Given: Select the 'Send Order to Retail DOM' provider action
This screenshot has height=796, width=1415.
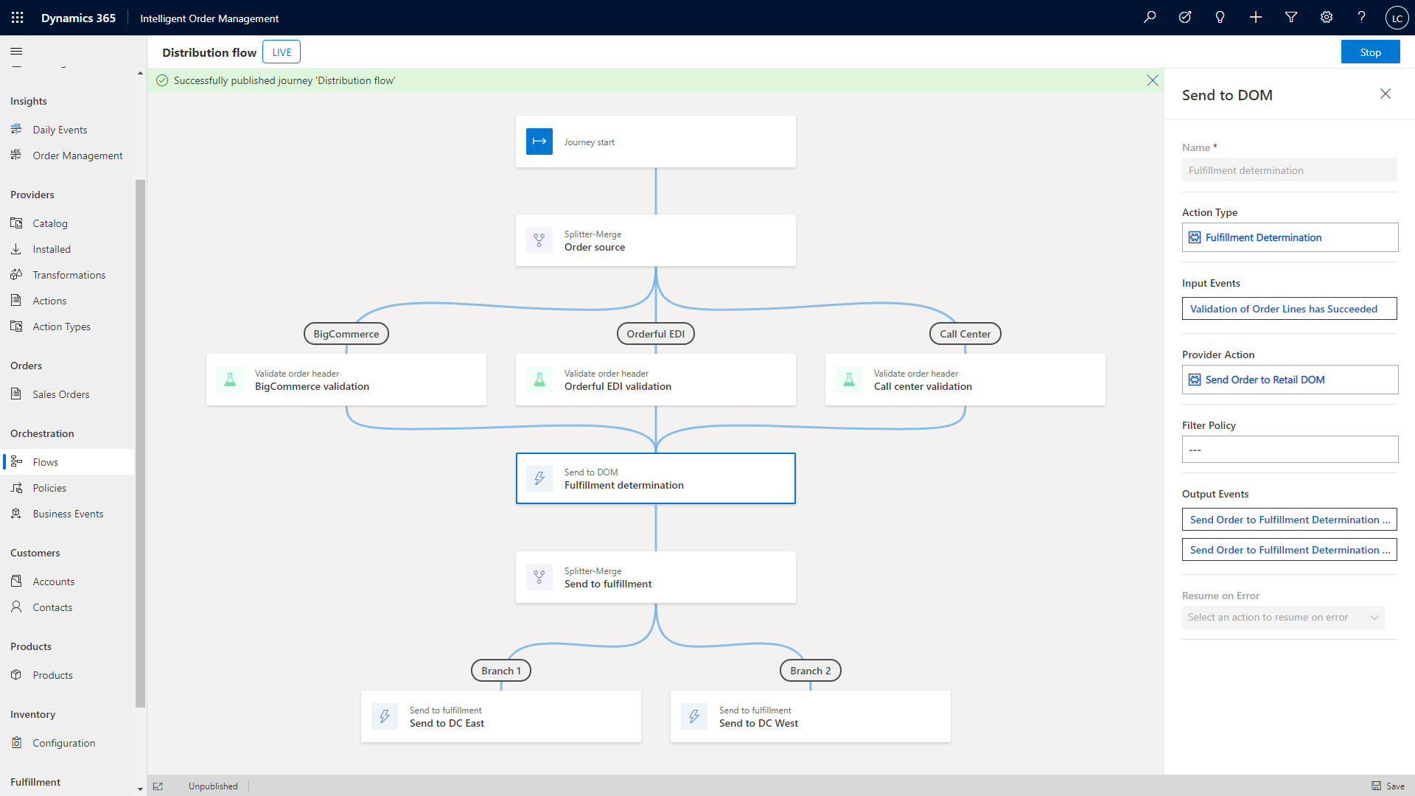Looking at the screenshot, I should (x=1290, y=379).
